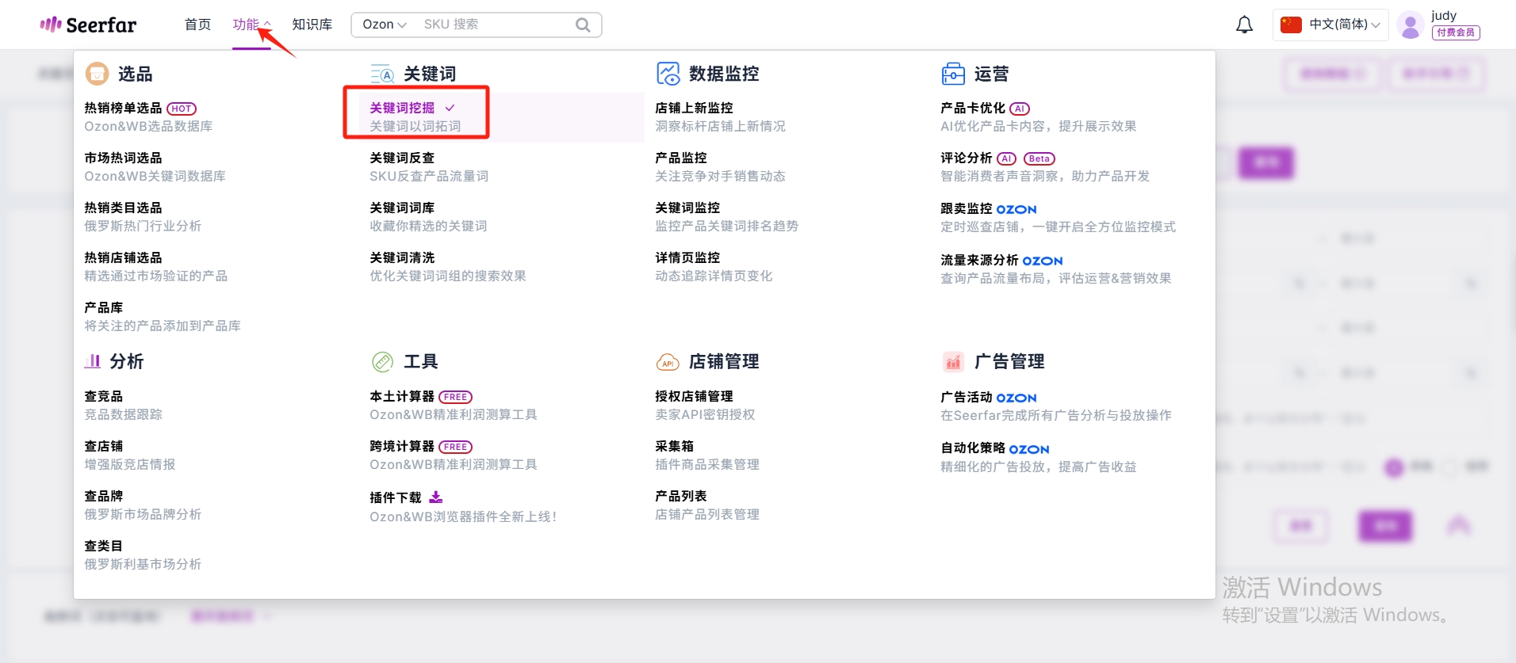Click the OZON badge beside 流量来源分析

[1043, 261]
